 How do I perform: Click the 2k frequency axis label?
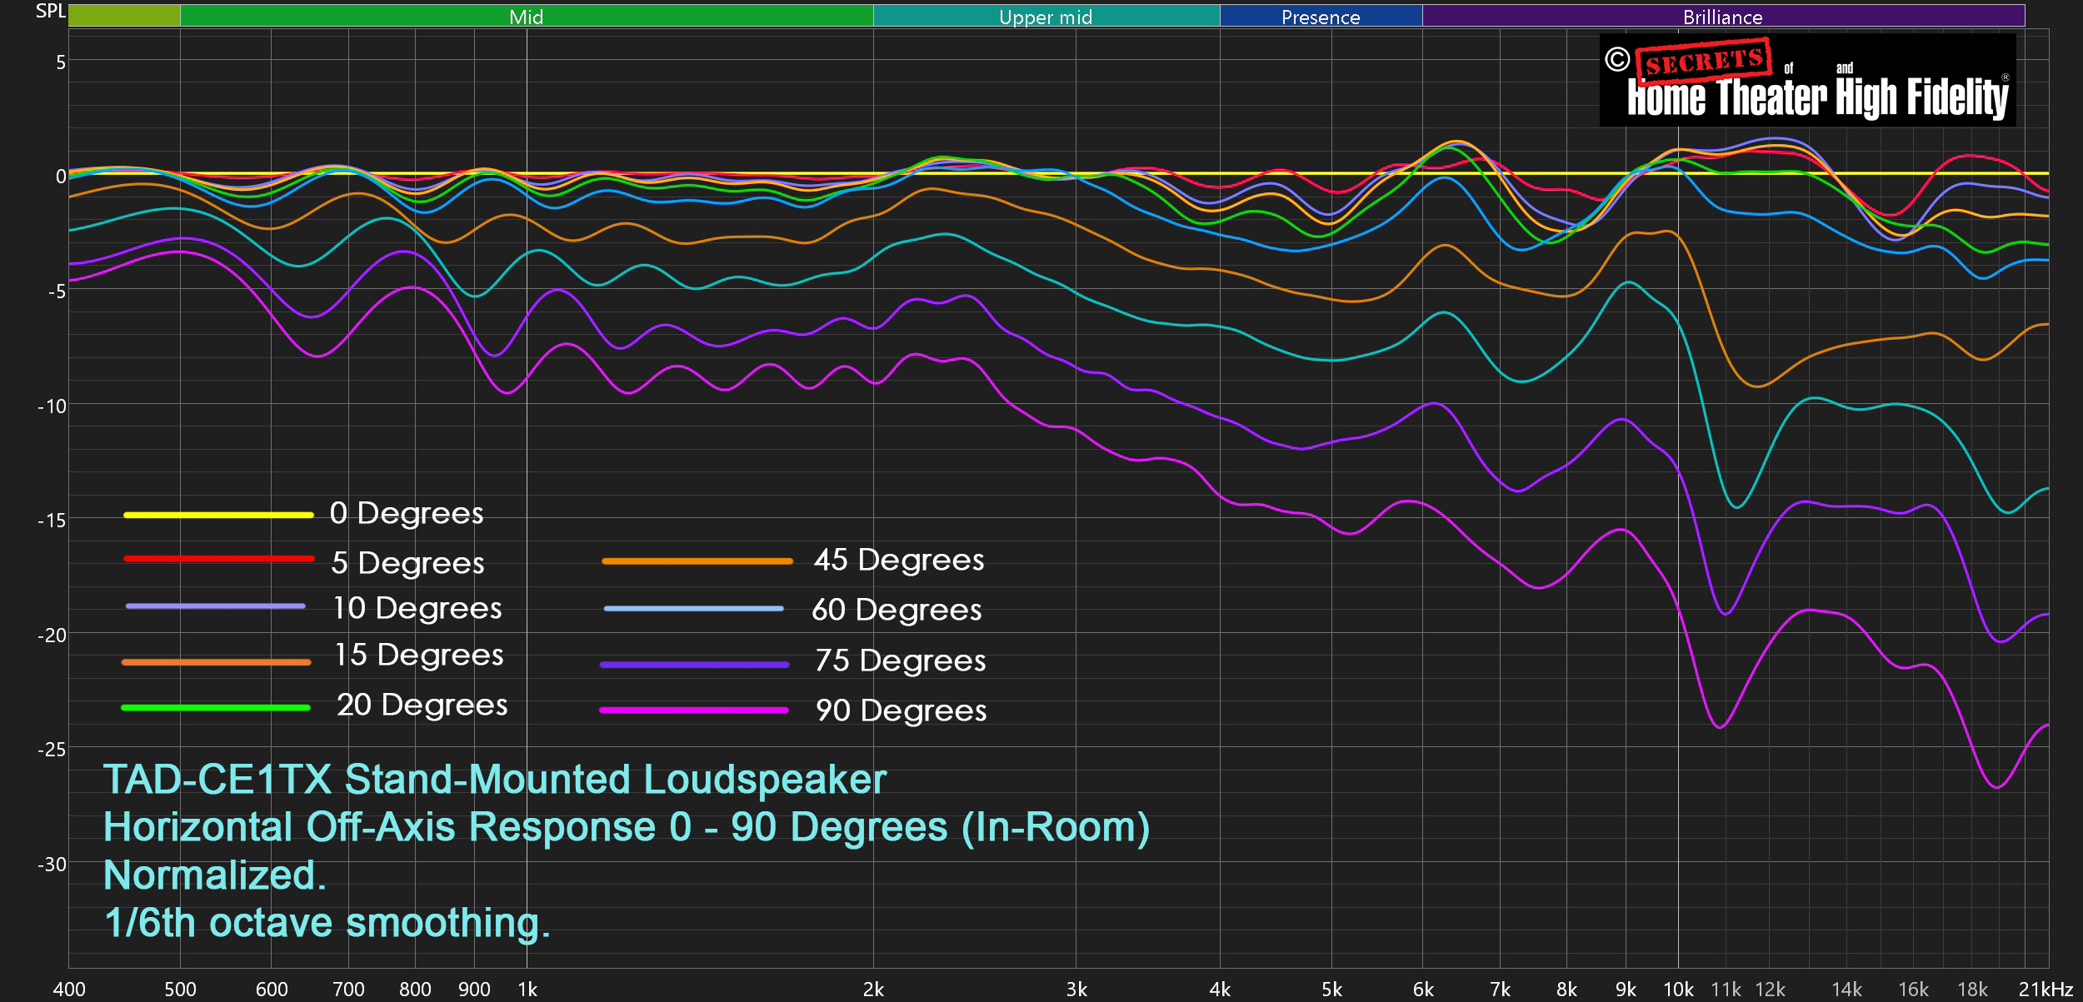coord(873,990)
